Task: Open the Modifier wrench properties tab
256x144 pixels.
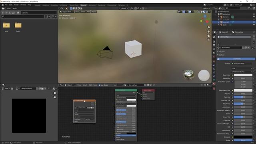Action: [x=214, y=65]
